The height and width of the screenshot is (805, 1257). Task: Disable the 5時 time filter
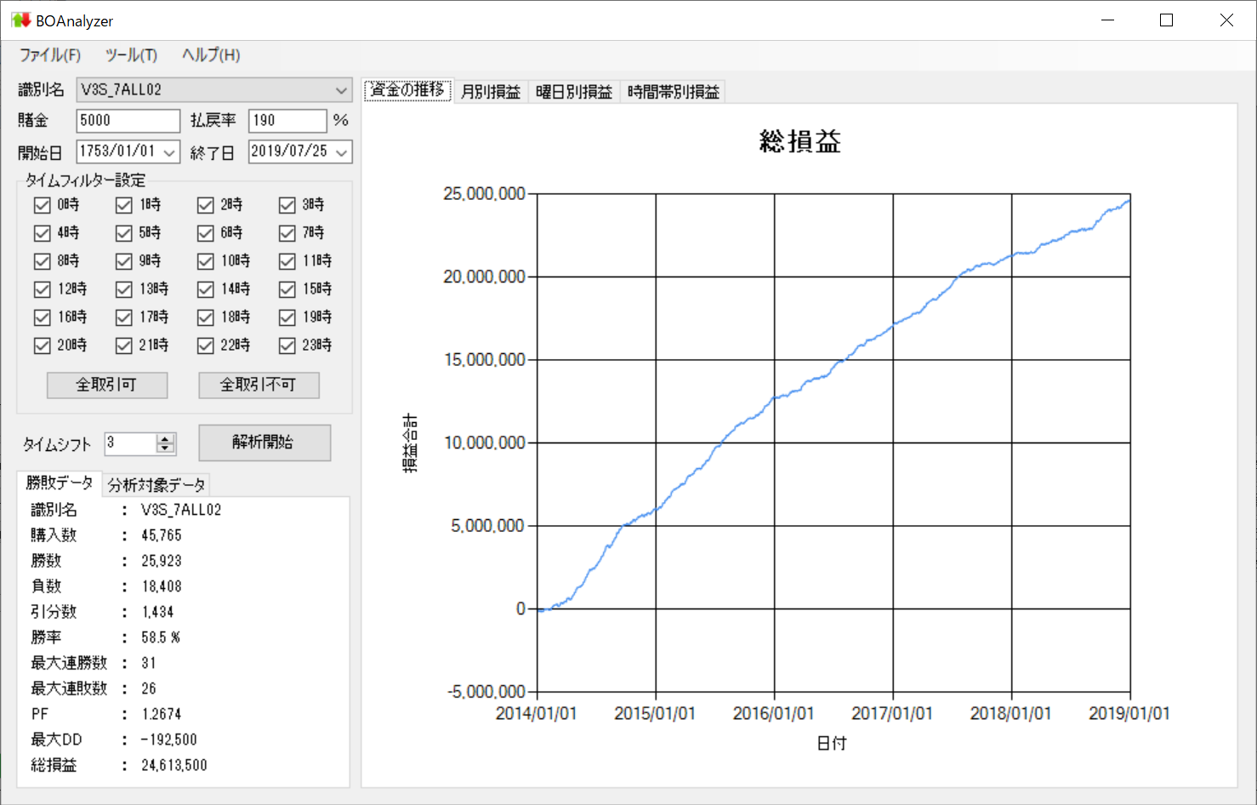124,233
